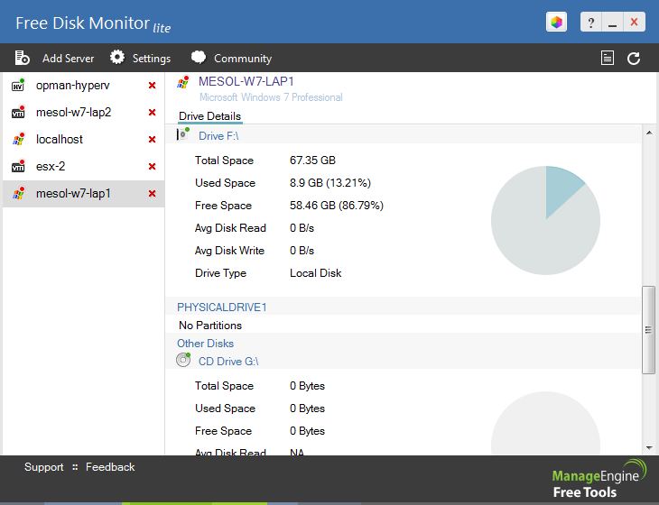Open the Support link in footer

coord(44,467)
